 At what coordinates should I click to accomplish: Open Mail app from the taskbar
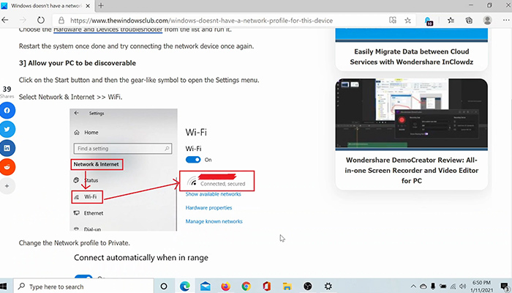206,286
